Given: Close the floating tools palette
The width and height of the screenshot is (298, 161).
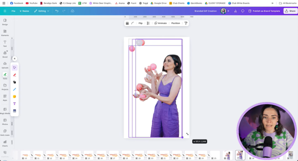Looking at the screenshot, I should click(x=15, y=59).
